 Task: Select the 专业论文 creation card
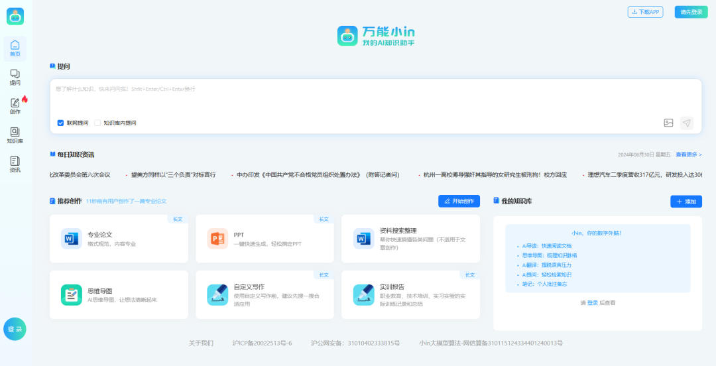pos(119,239)
